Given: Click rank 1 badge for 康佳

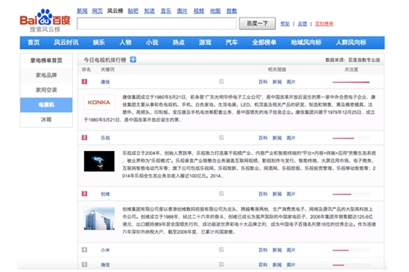Looking at the screenshot, I should click(85, 82).
